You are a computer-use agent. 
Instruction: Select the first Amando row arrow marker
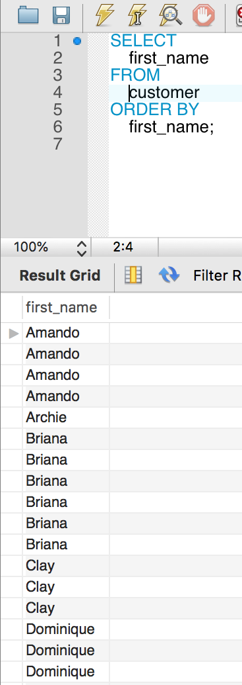click(x=14, y=334)
